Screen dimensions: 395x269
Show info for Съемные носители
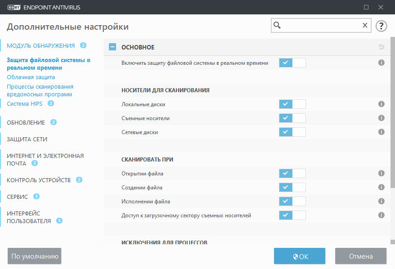pyautogui.click(x=381, y=118)
